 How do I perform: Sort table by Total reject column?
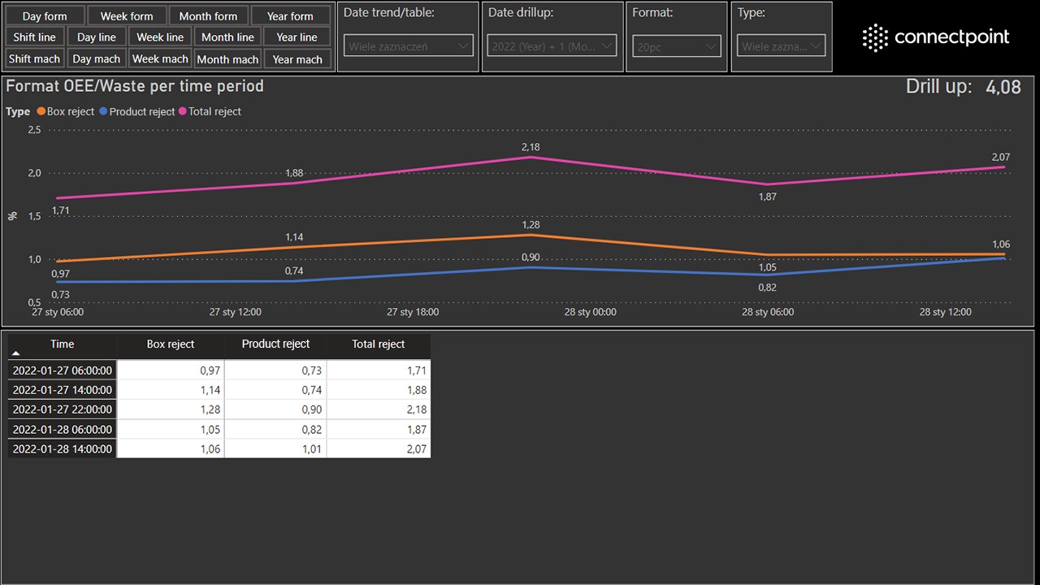[378, 344]
